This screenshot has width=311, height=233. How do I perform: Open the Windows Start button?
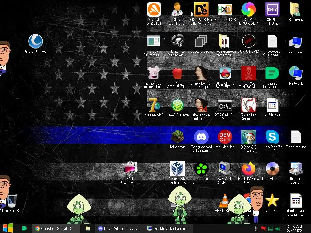point(8,228)
